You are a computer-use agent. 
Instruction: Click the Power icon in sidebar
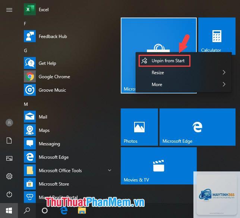coord(9,194)
